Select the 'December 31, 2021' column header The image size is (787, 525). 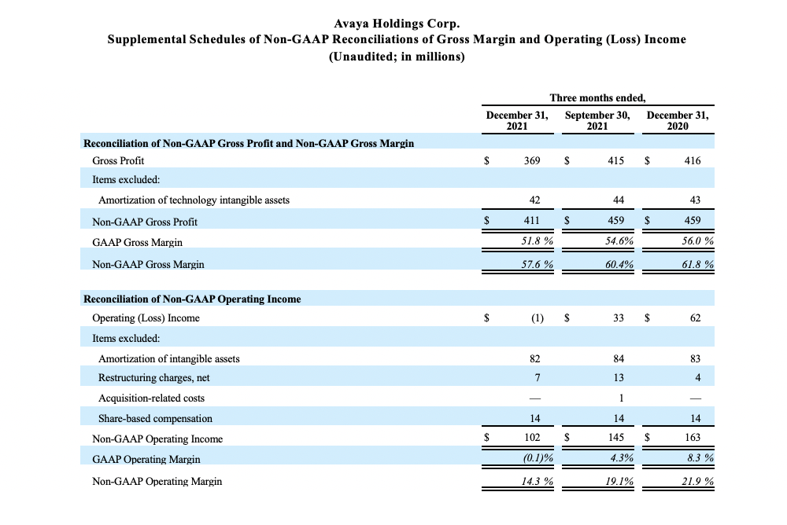coord(517,120)
